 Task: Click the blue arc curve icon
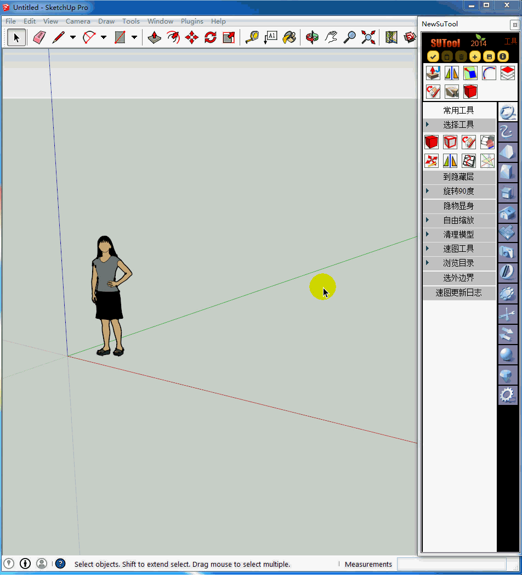click(489, 73)
